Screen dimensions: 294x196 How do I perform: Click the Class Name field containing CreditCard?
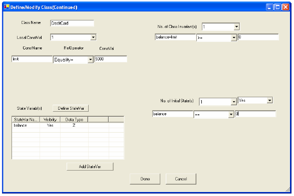(x=72, y=23)
